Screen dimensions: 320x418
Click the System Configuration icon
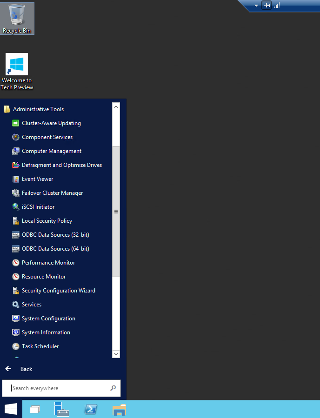16,318
